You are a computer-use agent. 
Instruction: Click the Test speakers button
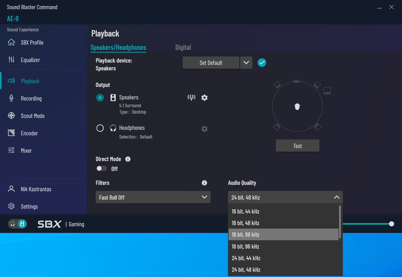[x=298, y=146]
